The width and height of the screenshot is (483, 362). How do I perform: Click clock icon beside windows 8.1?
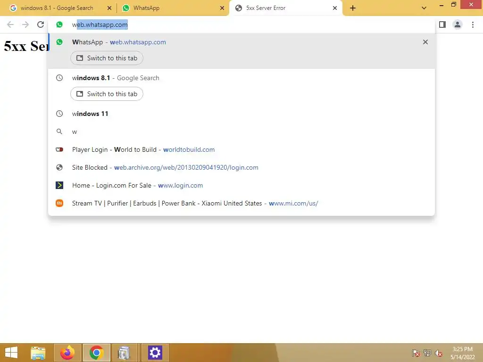59,78
